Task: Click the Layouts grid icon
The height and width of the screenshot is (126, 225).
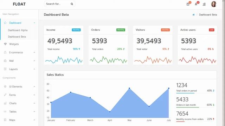Action: 5,69
